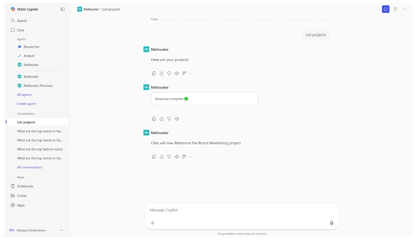The height and width of the screenshot is (241, 414).
Task: Thumbs down the 'Here are your projects' response
Action: pyautogui.click(x=169, y=73)
